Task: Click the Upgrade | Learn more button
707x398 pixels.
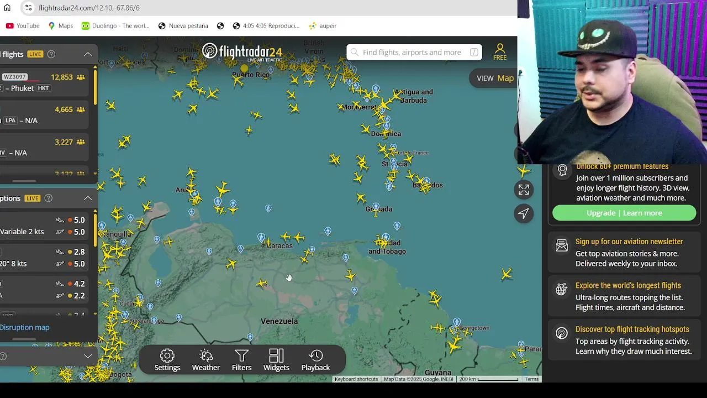Action: 624,213
